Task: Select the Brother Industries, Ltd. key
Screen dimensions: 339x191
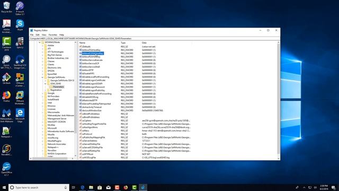Action: pos(58,58)
